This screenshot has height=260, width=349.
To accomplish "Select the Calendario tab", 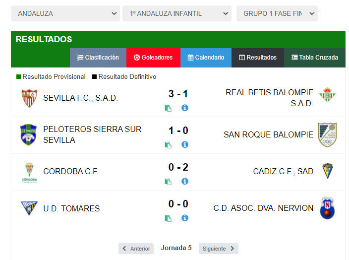I will [206, 58].
